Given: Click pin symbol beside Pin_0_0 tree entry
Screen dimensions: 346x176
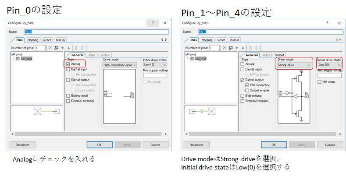Looking at the screenshot, I should pos(18,59).
